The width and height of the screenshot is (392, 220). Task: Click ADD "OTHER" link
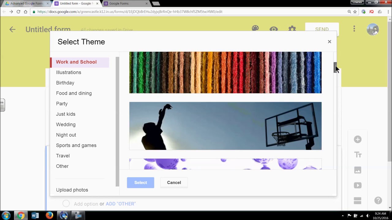[x=121, y=204]
